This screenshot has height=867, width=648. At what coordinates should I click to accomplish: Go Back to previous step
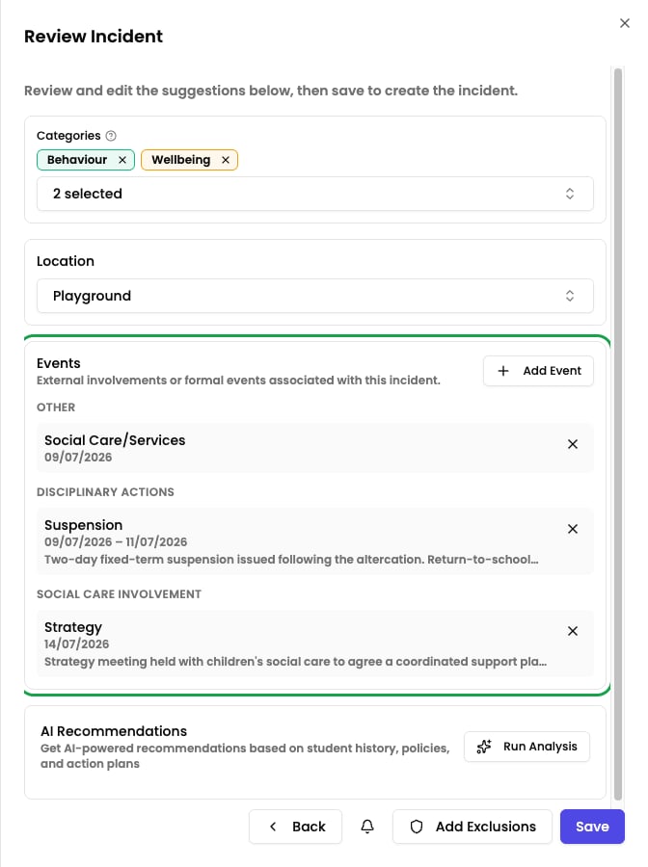(x=295, y=827)
